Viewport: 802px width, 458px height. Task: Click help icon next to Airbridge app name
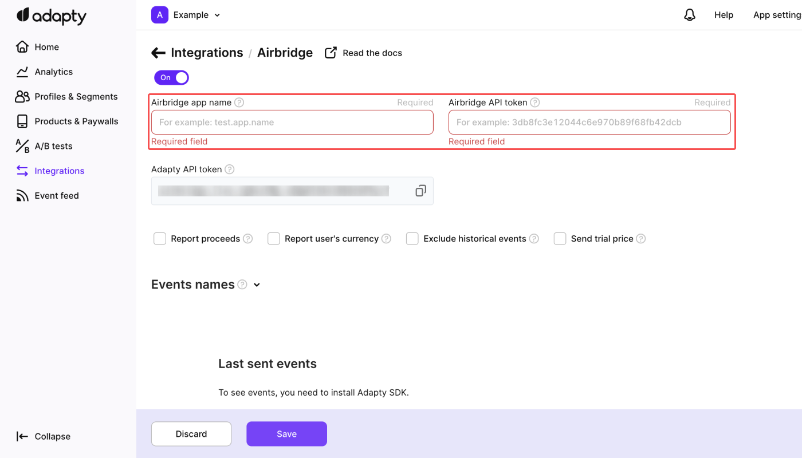pos(239,102)
